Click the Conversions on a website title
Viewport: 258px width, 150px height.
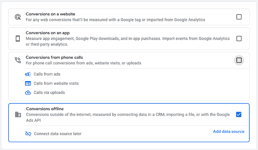tap(50, 14)
